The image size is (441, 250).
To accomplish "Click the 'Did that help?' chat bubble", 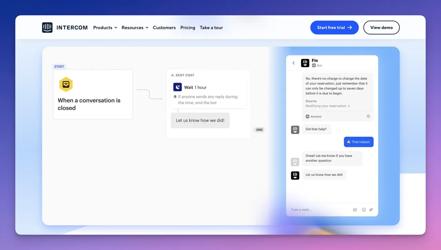I will pos(316,129).
